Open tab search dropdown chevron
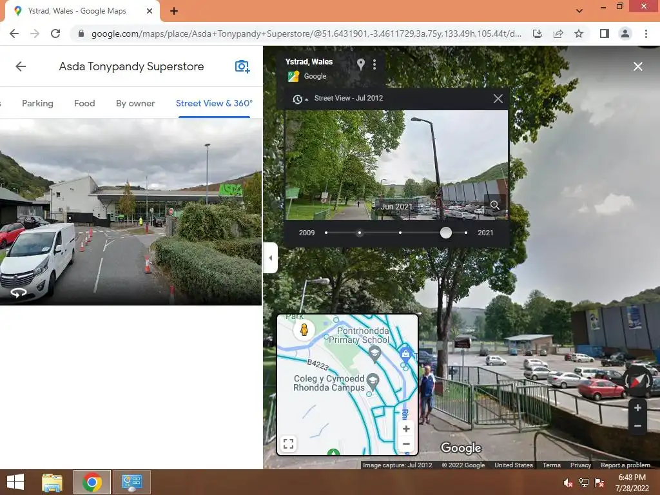The height and width of the screenshot is (495, 660). [579, 11]
